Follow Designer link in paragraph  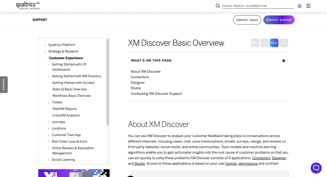[x=279, y=158]
